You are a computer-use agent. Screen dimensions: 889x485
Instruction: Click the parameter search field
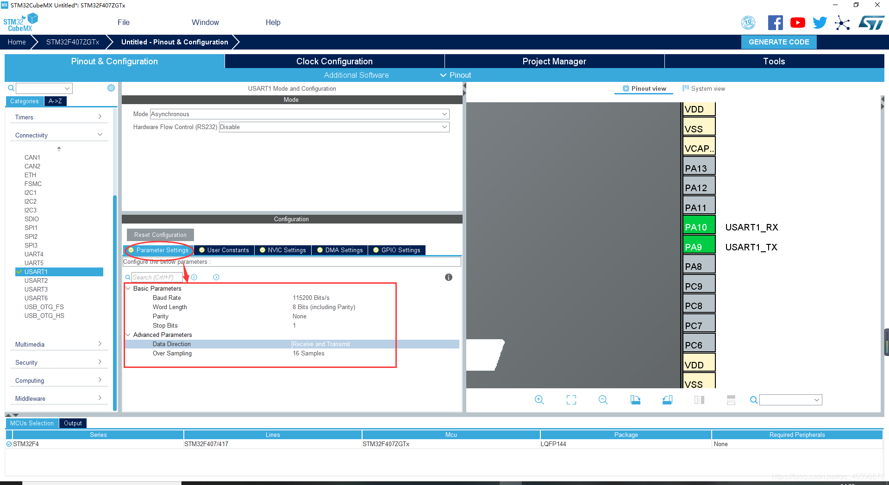[x=157, y=277]
